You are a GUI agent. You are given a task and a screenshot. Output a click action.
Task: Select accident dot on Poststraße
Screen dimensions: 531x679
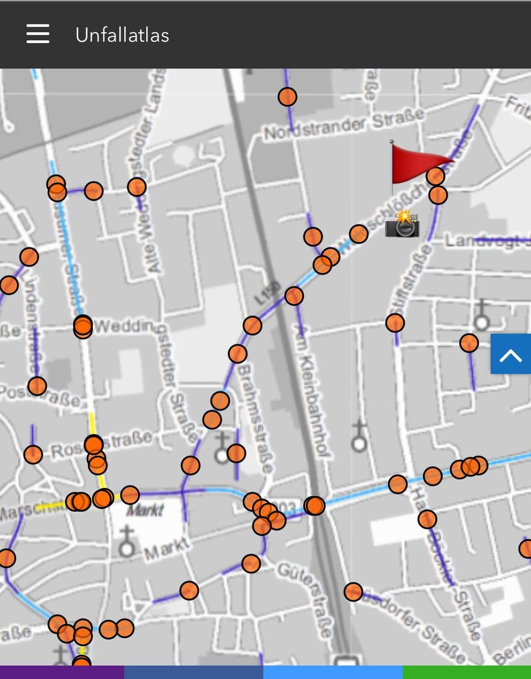tap(37, 386)
